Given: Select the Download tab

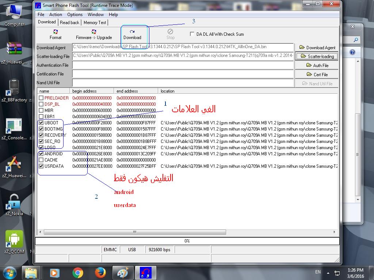Looking at the screenshot, I should pyautogui.click(x=47, y=22).
